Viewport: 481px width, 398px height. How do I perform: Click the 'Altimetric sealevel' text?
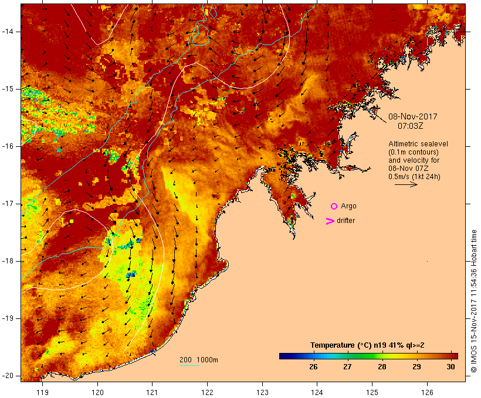tap(418, 144)
